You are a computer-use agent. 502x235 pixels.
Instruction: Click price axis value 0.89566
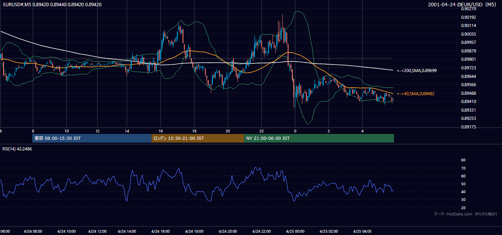coord(468,85)
